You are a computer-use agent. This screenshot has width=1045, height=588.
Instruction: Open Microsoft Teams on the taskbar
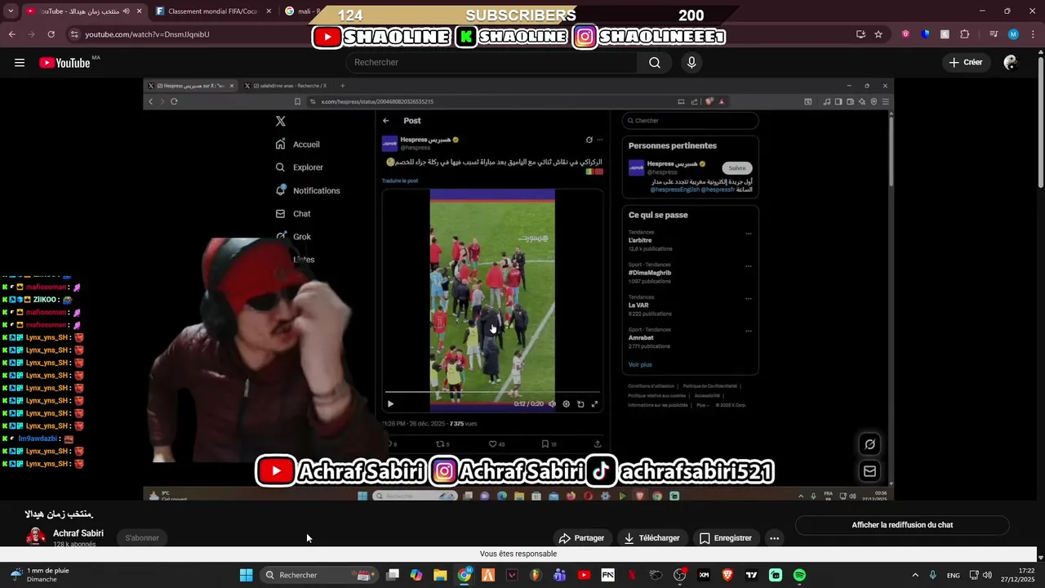pos(560,575)
